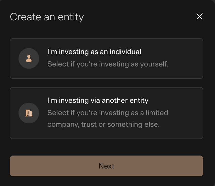Image resolution: width=215 pixels, height=186 pixels.
Task: Close the Create an entity dialog
Action: pyautogui.click(x=199, y=16)
